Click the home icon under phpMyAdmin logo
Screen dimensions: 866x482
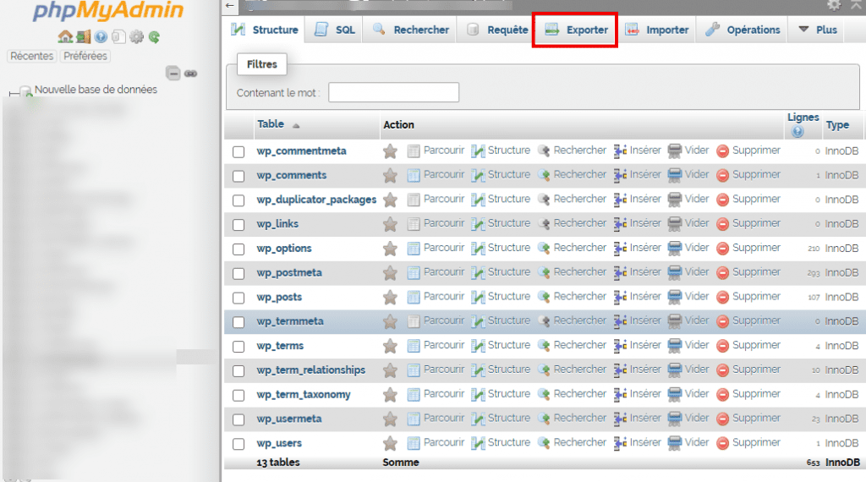[x=65, y=37]
